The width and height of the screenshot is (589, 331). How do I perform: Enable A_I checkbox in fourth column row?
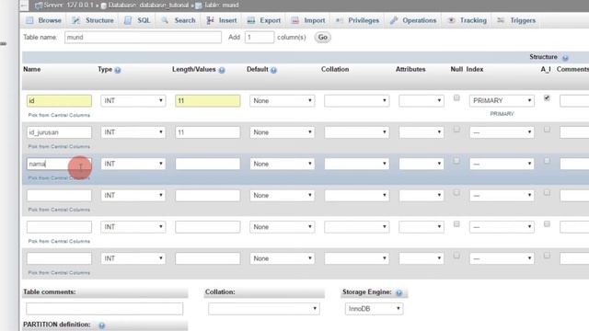[x=547, y=192]
